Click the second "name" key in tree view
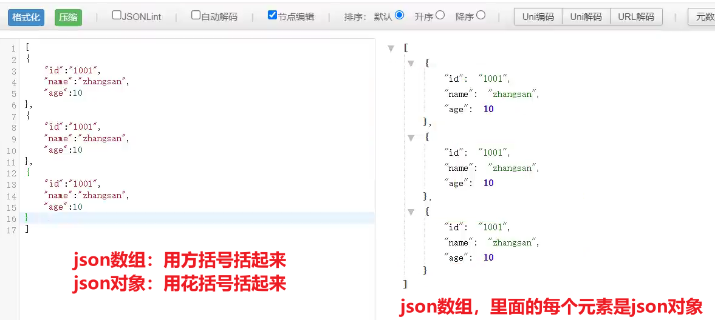The width and height of the screenshot is (715, 320). pos(459,168)
